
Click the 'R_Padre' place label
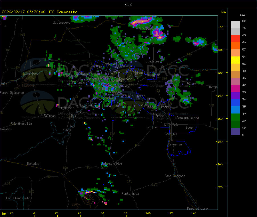(x=164, y=107)
